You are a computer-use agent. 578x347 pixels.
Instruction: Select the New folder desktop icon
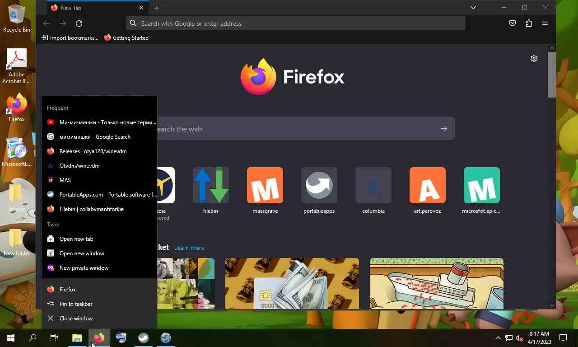pyautogui.click(x=17, y=242)
